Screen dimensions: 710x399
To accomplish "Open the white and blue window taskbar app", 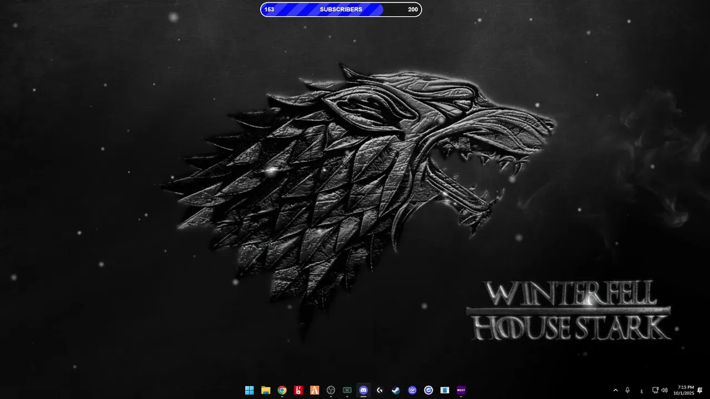I will (x=444, y=390).
